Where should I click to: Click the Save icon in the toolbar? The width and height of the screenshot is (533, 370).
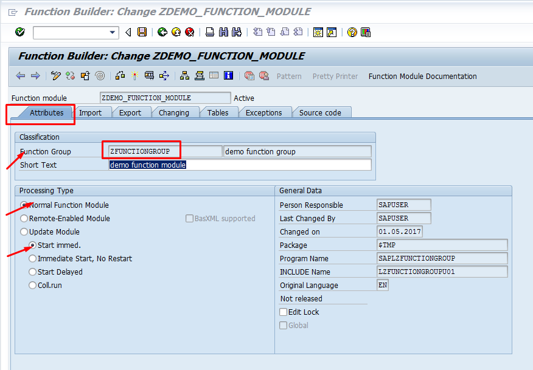coord(142,32)
